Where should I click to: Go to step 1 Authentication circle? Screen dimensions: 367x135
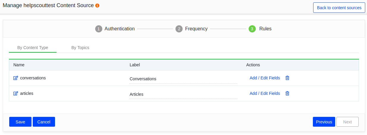tap(99, 29)
